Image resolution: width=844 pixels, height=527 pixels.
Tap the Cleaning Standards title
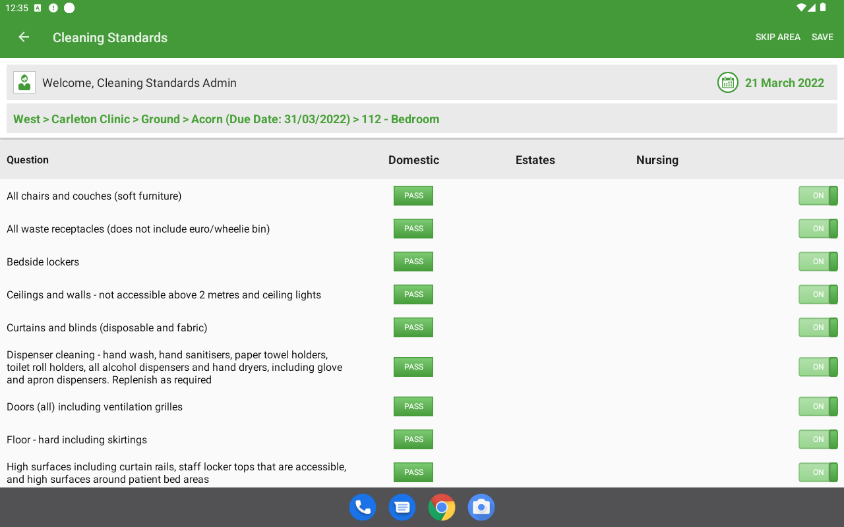(x=110, y=38)
